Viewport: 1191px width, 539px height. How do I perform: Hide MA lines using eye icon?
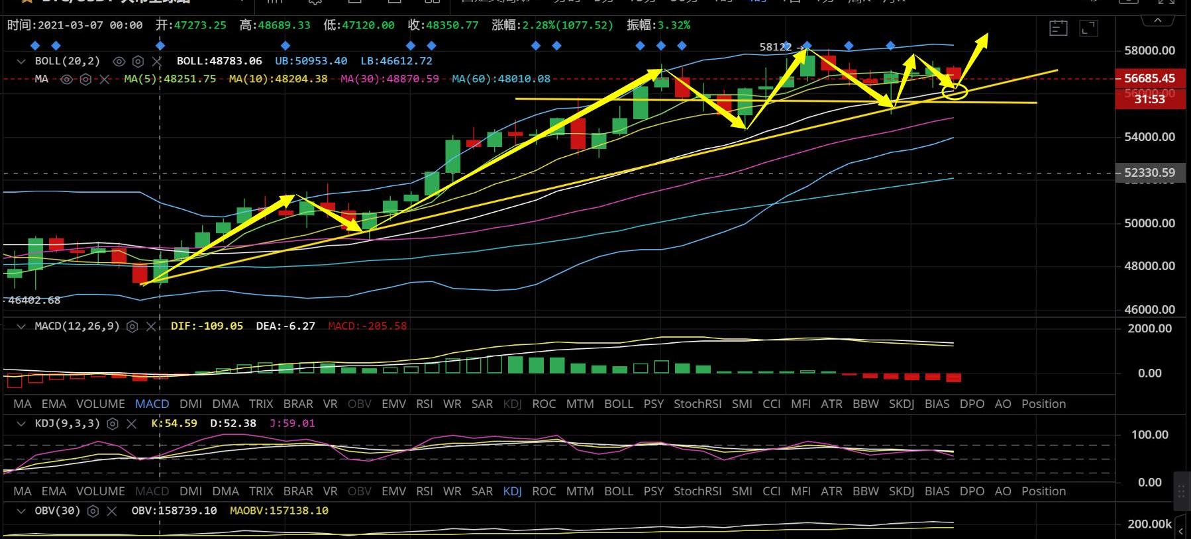coord(66,79)
